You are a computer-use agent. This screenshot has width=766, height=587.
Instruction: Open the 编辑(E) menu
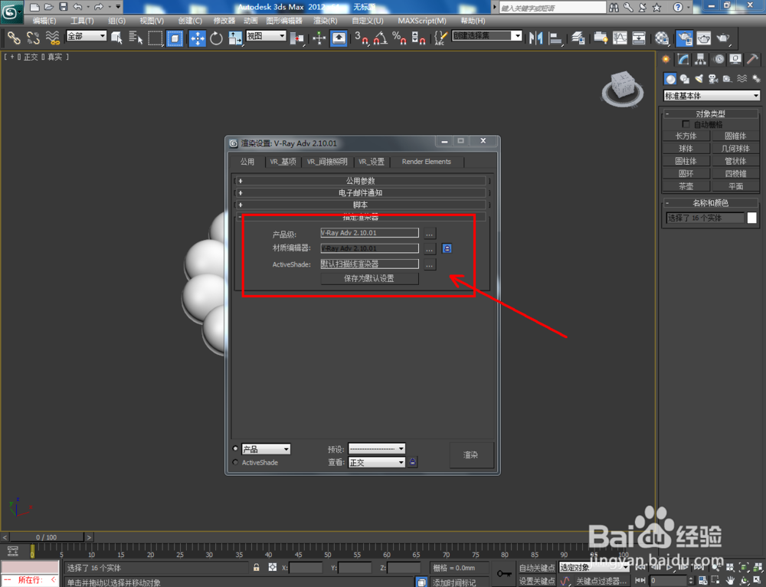point(44,21)
